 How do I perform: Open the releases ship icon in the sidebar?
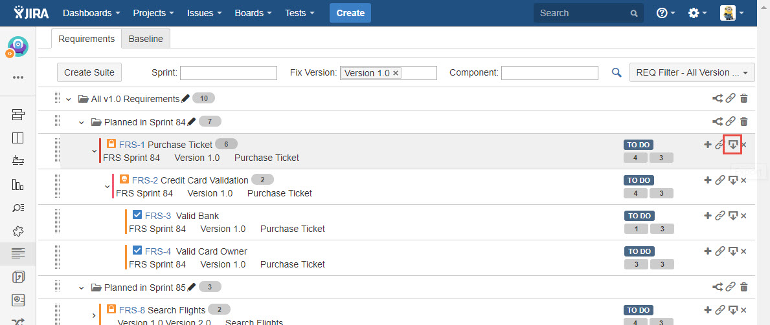[18, 162]
